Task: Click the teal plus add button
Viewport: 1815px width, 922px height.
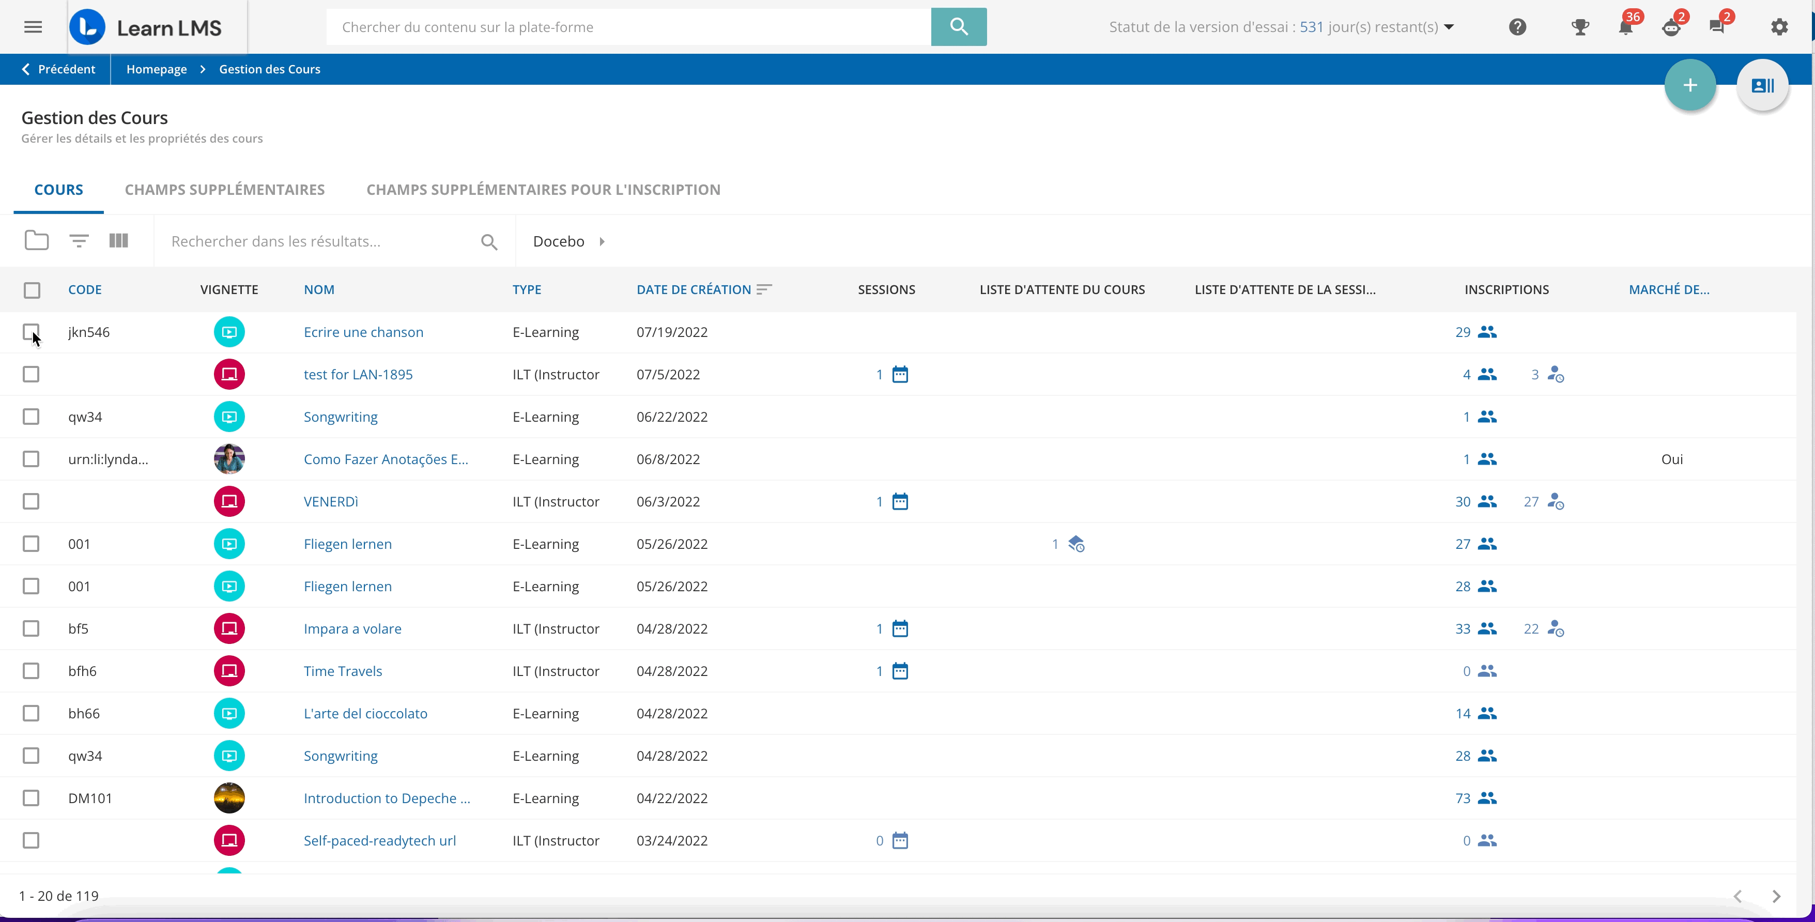Action: (x=1689, y=85)
